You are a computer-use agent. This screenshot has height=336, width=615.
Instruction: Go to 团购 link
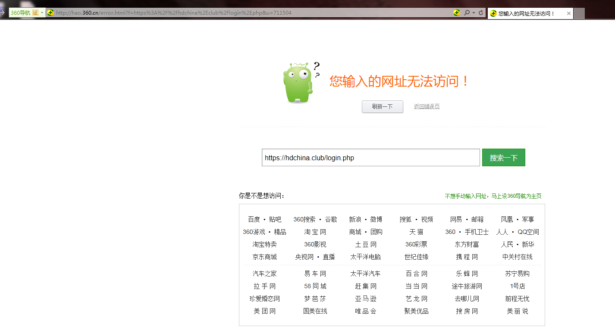377,232
